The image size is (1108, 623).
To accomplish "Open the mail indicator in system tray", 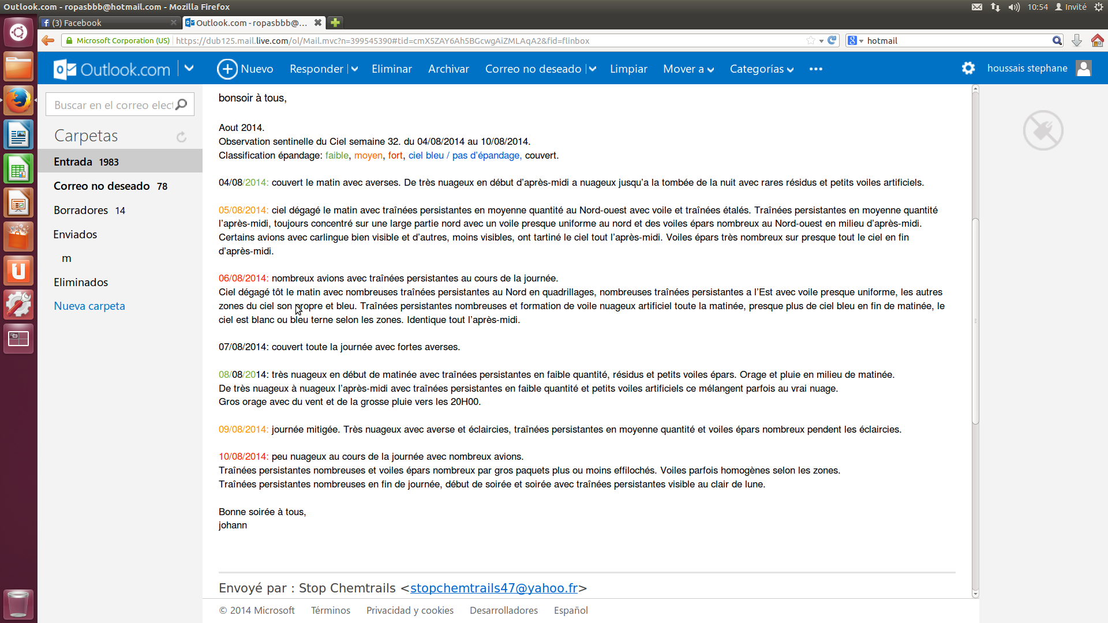I will (977, 7).
